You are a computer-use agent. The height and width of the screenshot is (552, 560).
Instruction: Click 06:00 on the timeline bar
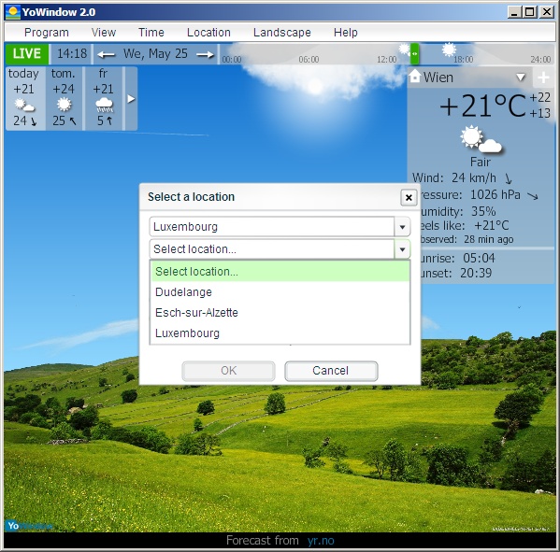[x=309, y=59]
